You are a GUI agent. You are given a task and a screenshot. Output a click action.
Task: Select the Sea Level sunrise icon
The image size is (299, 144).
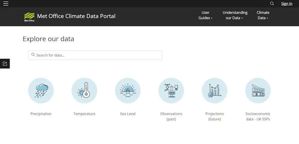pyautogui.click(x=128, y=91)
